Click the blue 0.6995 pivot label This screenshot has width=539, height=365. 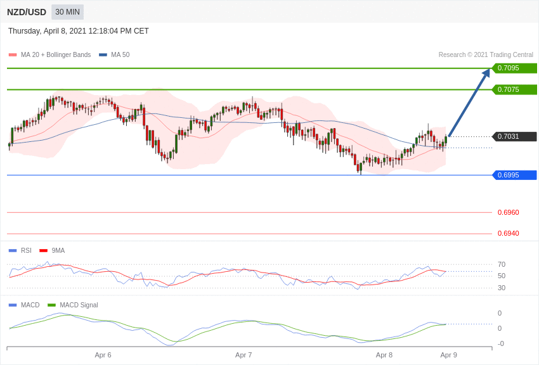[x=514, y=176]
